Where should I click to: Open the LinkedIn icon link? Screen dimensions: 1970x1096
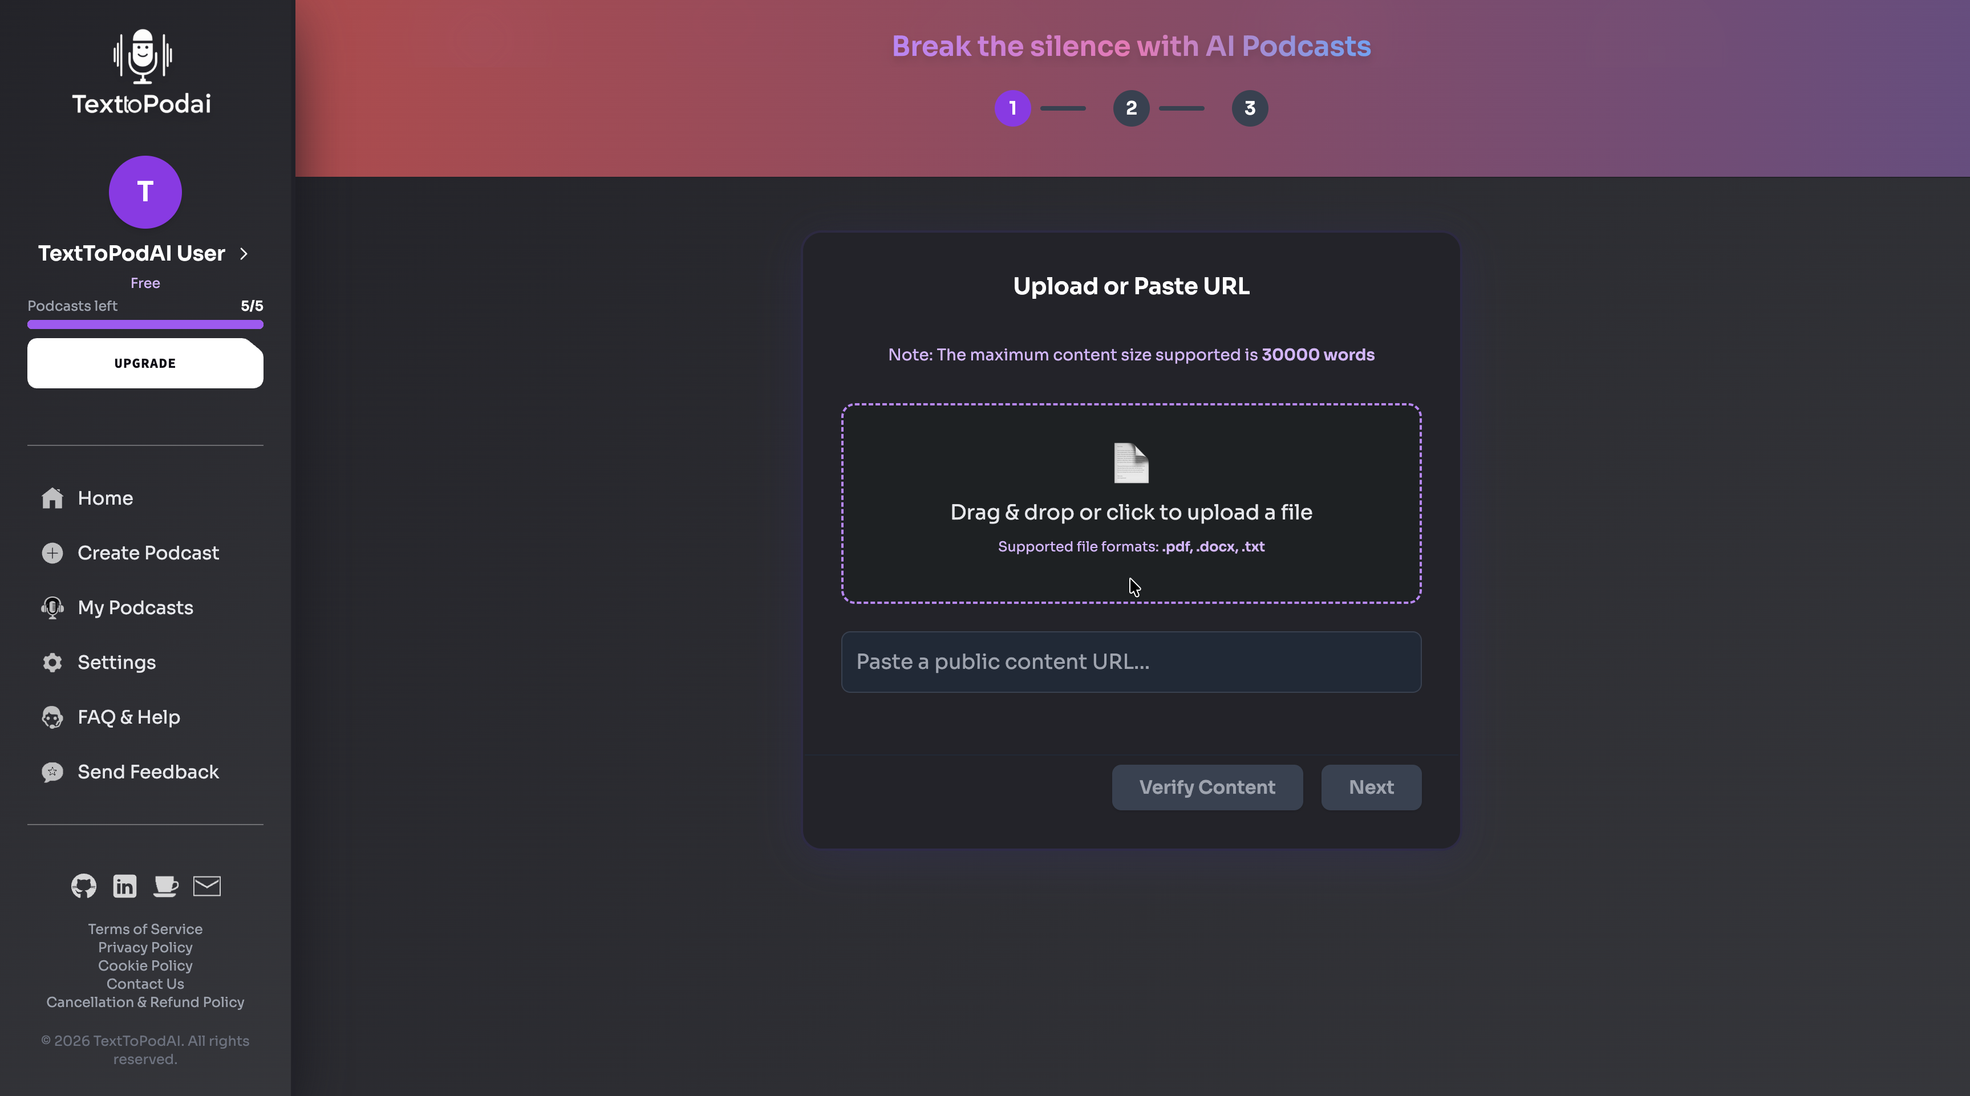pos(125,886)
